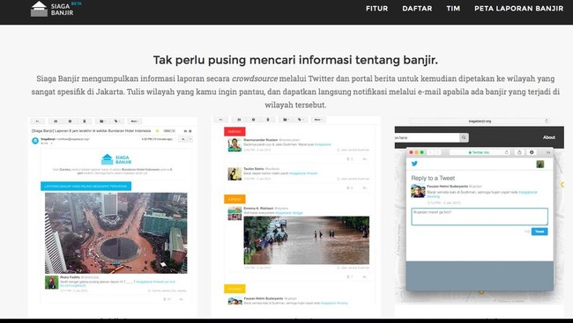Click the siagabanjir.org address bar
The image size is (573, 323).
(480, 121)
